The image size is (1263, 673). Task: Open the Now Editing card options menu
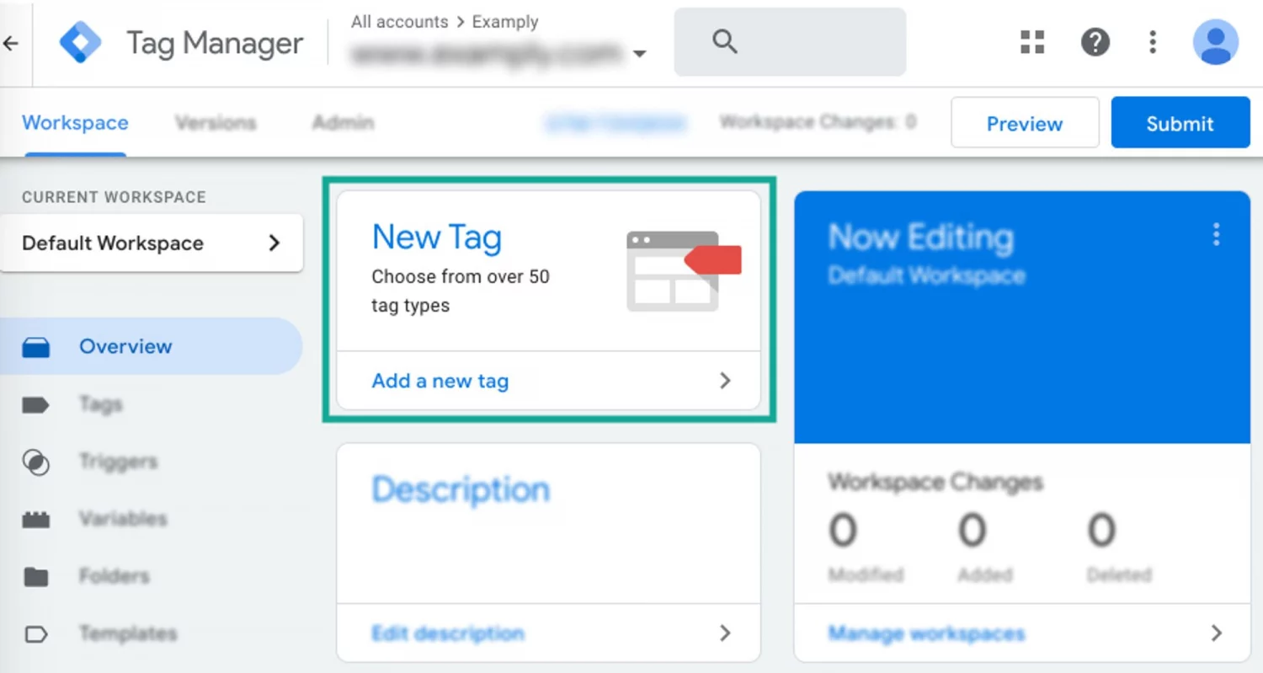[1217, 235]
